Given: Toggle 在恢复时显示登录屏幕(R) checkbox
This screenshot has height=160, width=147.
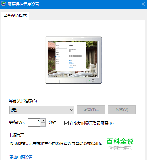Looking at the screenshot, I should point(66,123).
